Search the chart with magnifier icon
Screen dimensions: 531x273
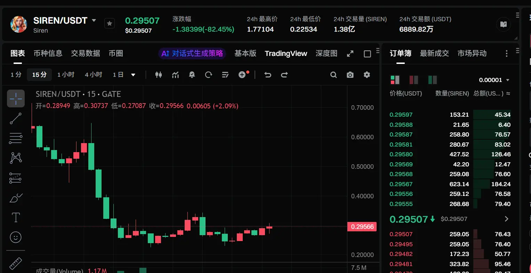[x=333, y=75]
